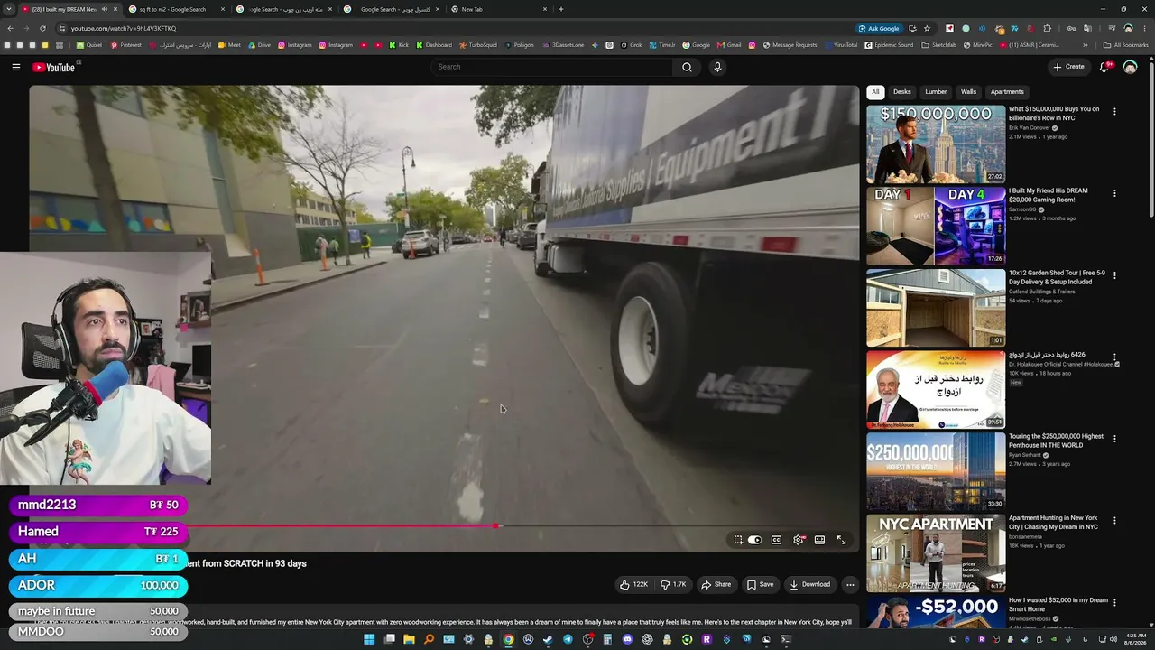Filter recommendations by Apartments
The image size is (1155, 650).
click(1007, 92)
